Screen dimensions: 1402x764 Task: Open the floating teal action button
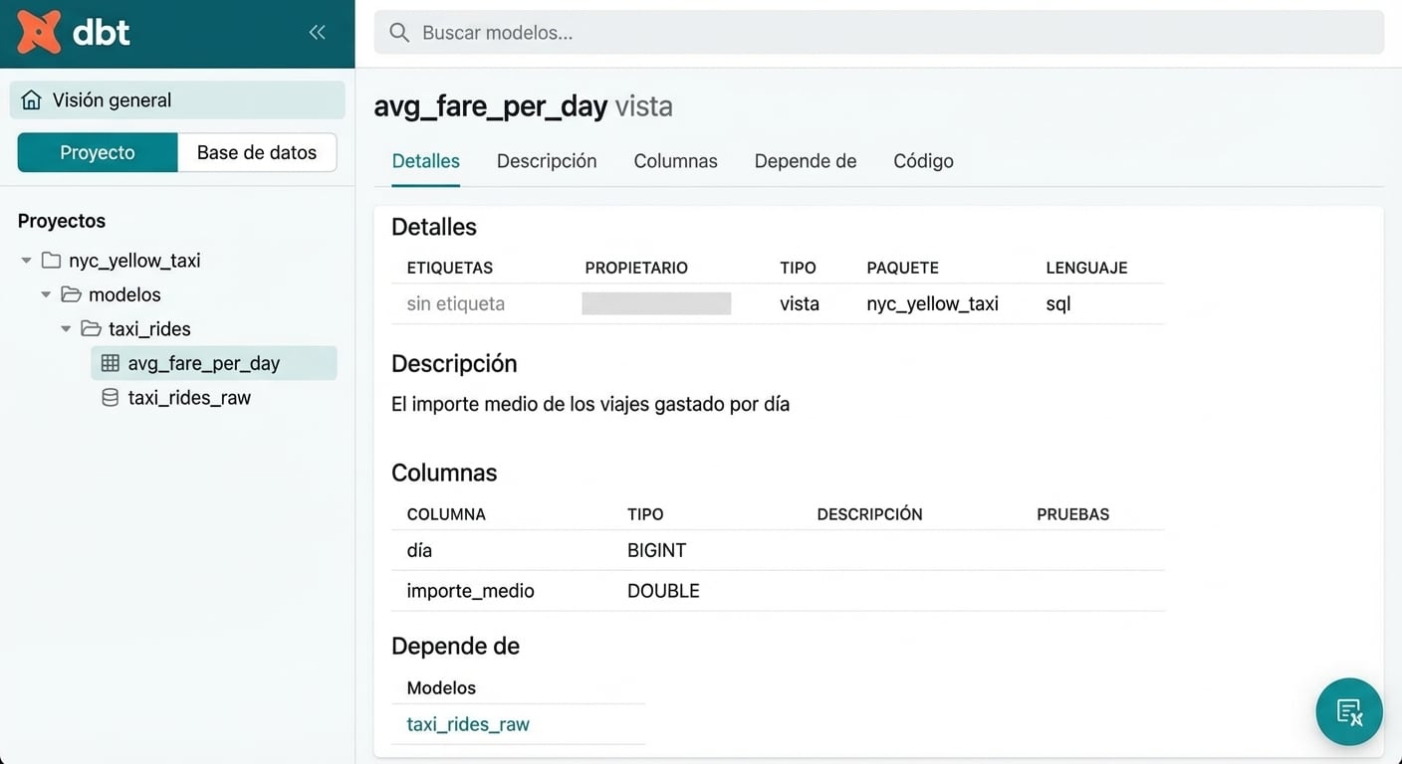[x=1349, y=712]
